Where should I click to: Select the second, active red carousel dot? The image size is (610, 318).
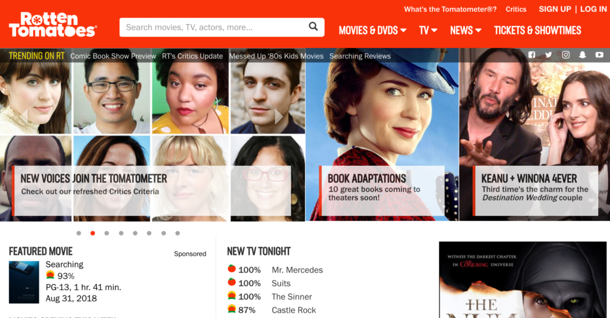pyautogui.click(x=92, y=234)
